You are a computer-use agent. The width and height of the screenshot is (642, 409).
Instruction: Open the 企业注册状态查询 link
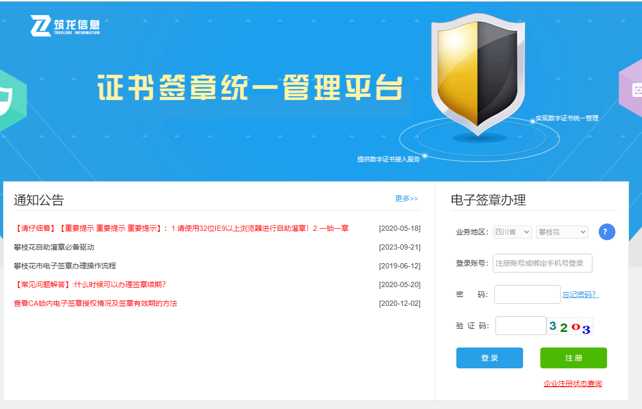coord(573,383)
